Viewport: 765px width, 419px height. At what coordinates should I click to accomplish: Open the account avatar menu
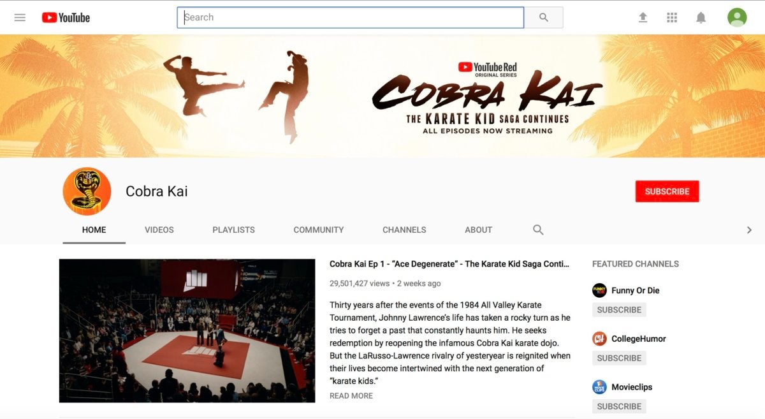click(x=737, y=17)
